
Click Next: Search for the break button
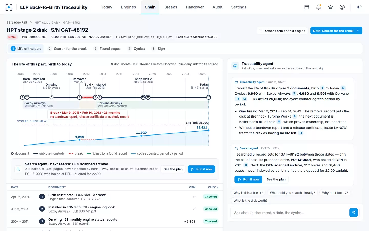[x=336, y=31]
